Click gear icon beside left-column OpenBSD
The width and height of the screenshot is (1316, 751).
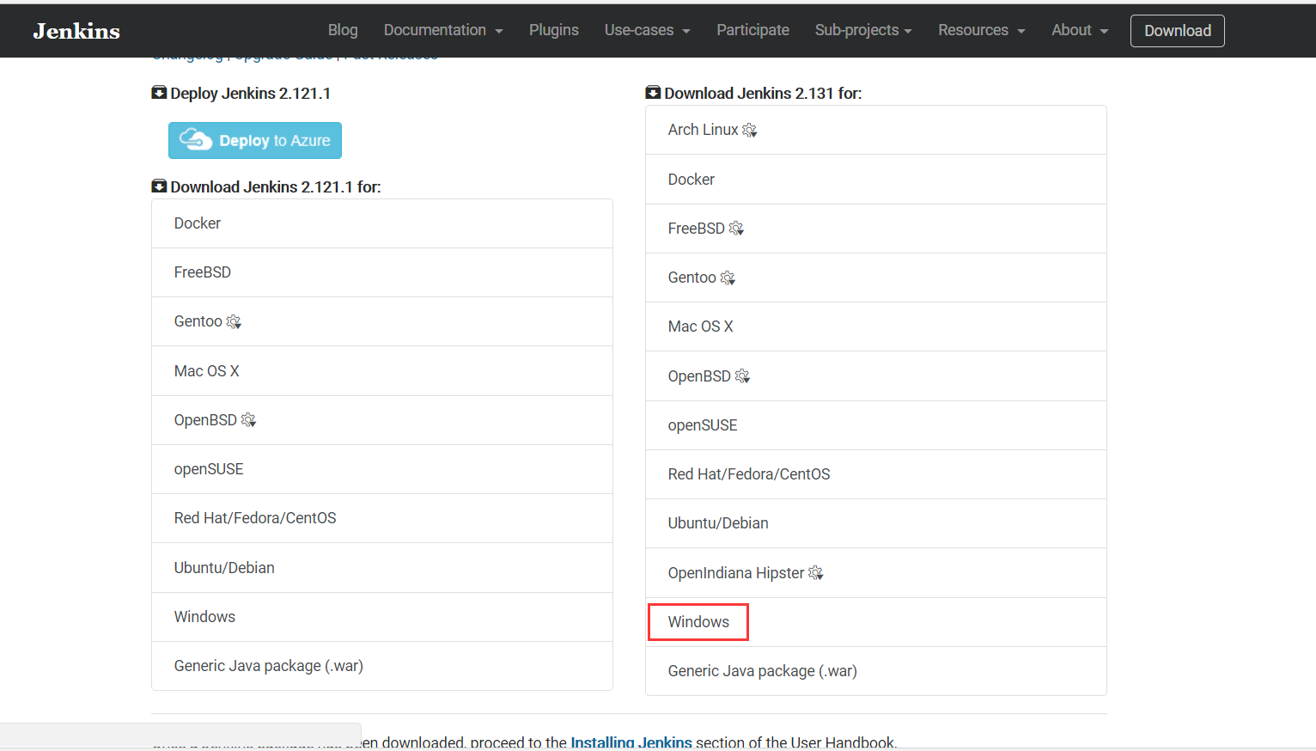248,420
